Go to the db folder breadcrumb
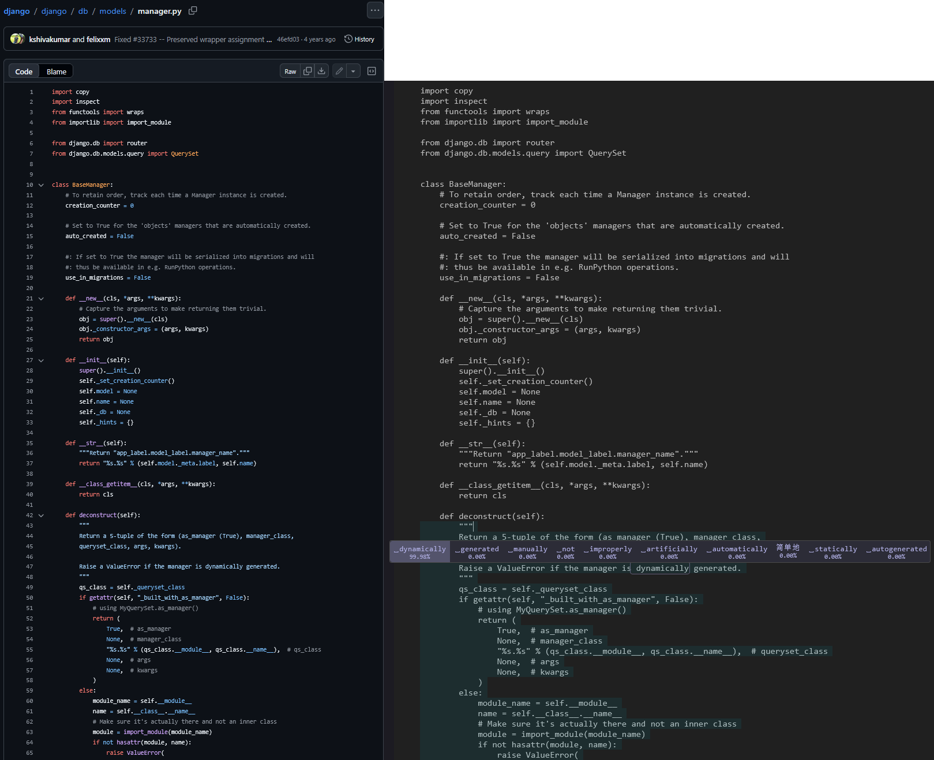Viewport: 934px width, 760px height. point(83,11)
